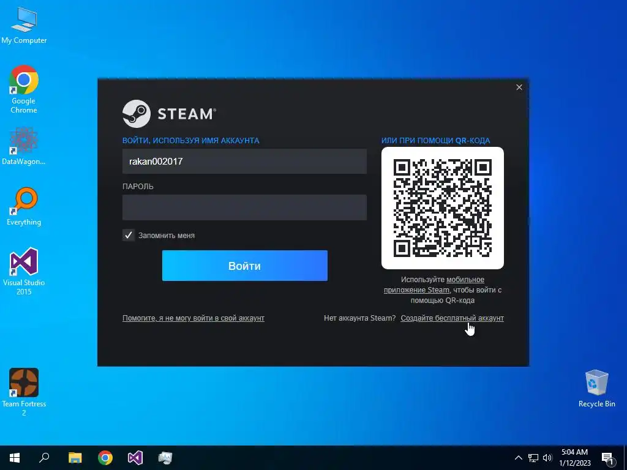Screen dimensions: 627x470
Task: Select the Team Fortress 2 desktop shortcut
Action: [x=24, y=392]
